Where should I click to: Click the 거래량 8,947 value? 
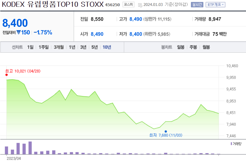[215, 19]
